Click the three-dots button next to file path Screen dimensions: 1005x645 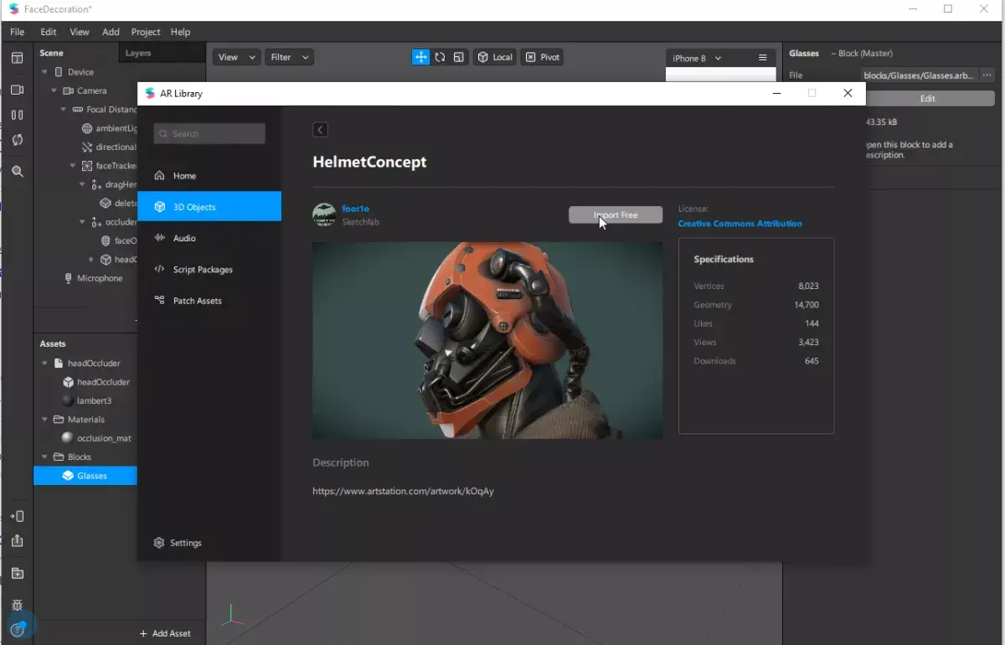[x=987, y=75]
